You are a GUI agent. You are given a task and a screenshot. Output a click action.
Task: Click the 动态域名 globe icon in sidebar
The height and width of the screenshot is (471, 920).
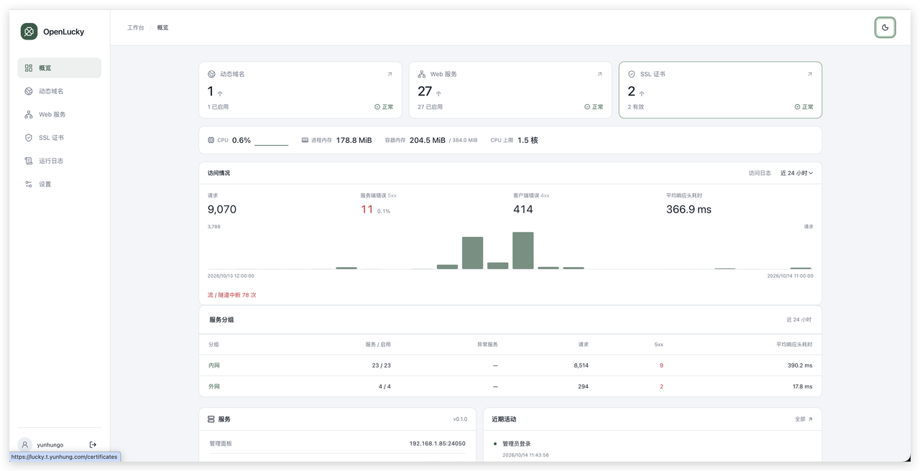click(x=29, y=91)
